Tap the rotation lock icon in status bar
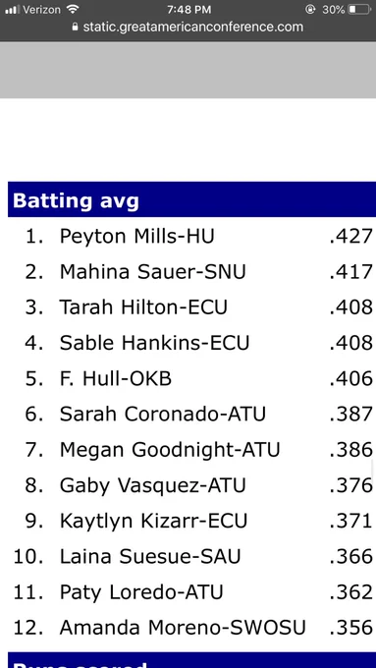Viewport: 376px width, 668px height. 310,10
